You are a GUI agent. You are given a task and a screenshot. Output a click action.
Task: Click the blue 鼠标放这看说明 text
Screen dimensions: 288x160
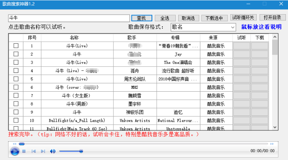[x=261, y=27]
